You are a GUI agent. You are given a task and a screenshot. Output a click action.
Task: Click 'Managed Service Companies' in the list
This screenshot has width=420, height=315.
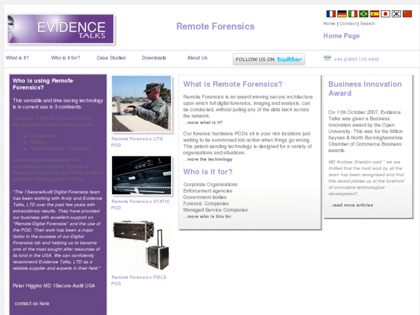pyautogui.click(x=215, y=210)
